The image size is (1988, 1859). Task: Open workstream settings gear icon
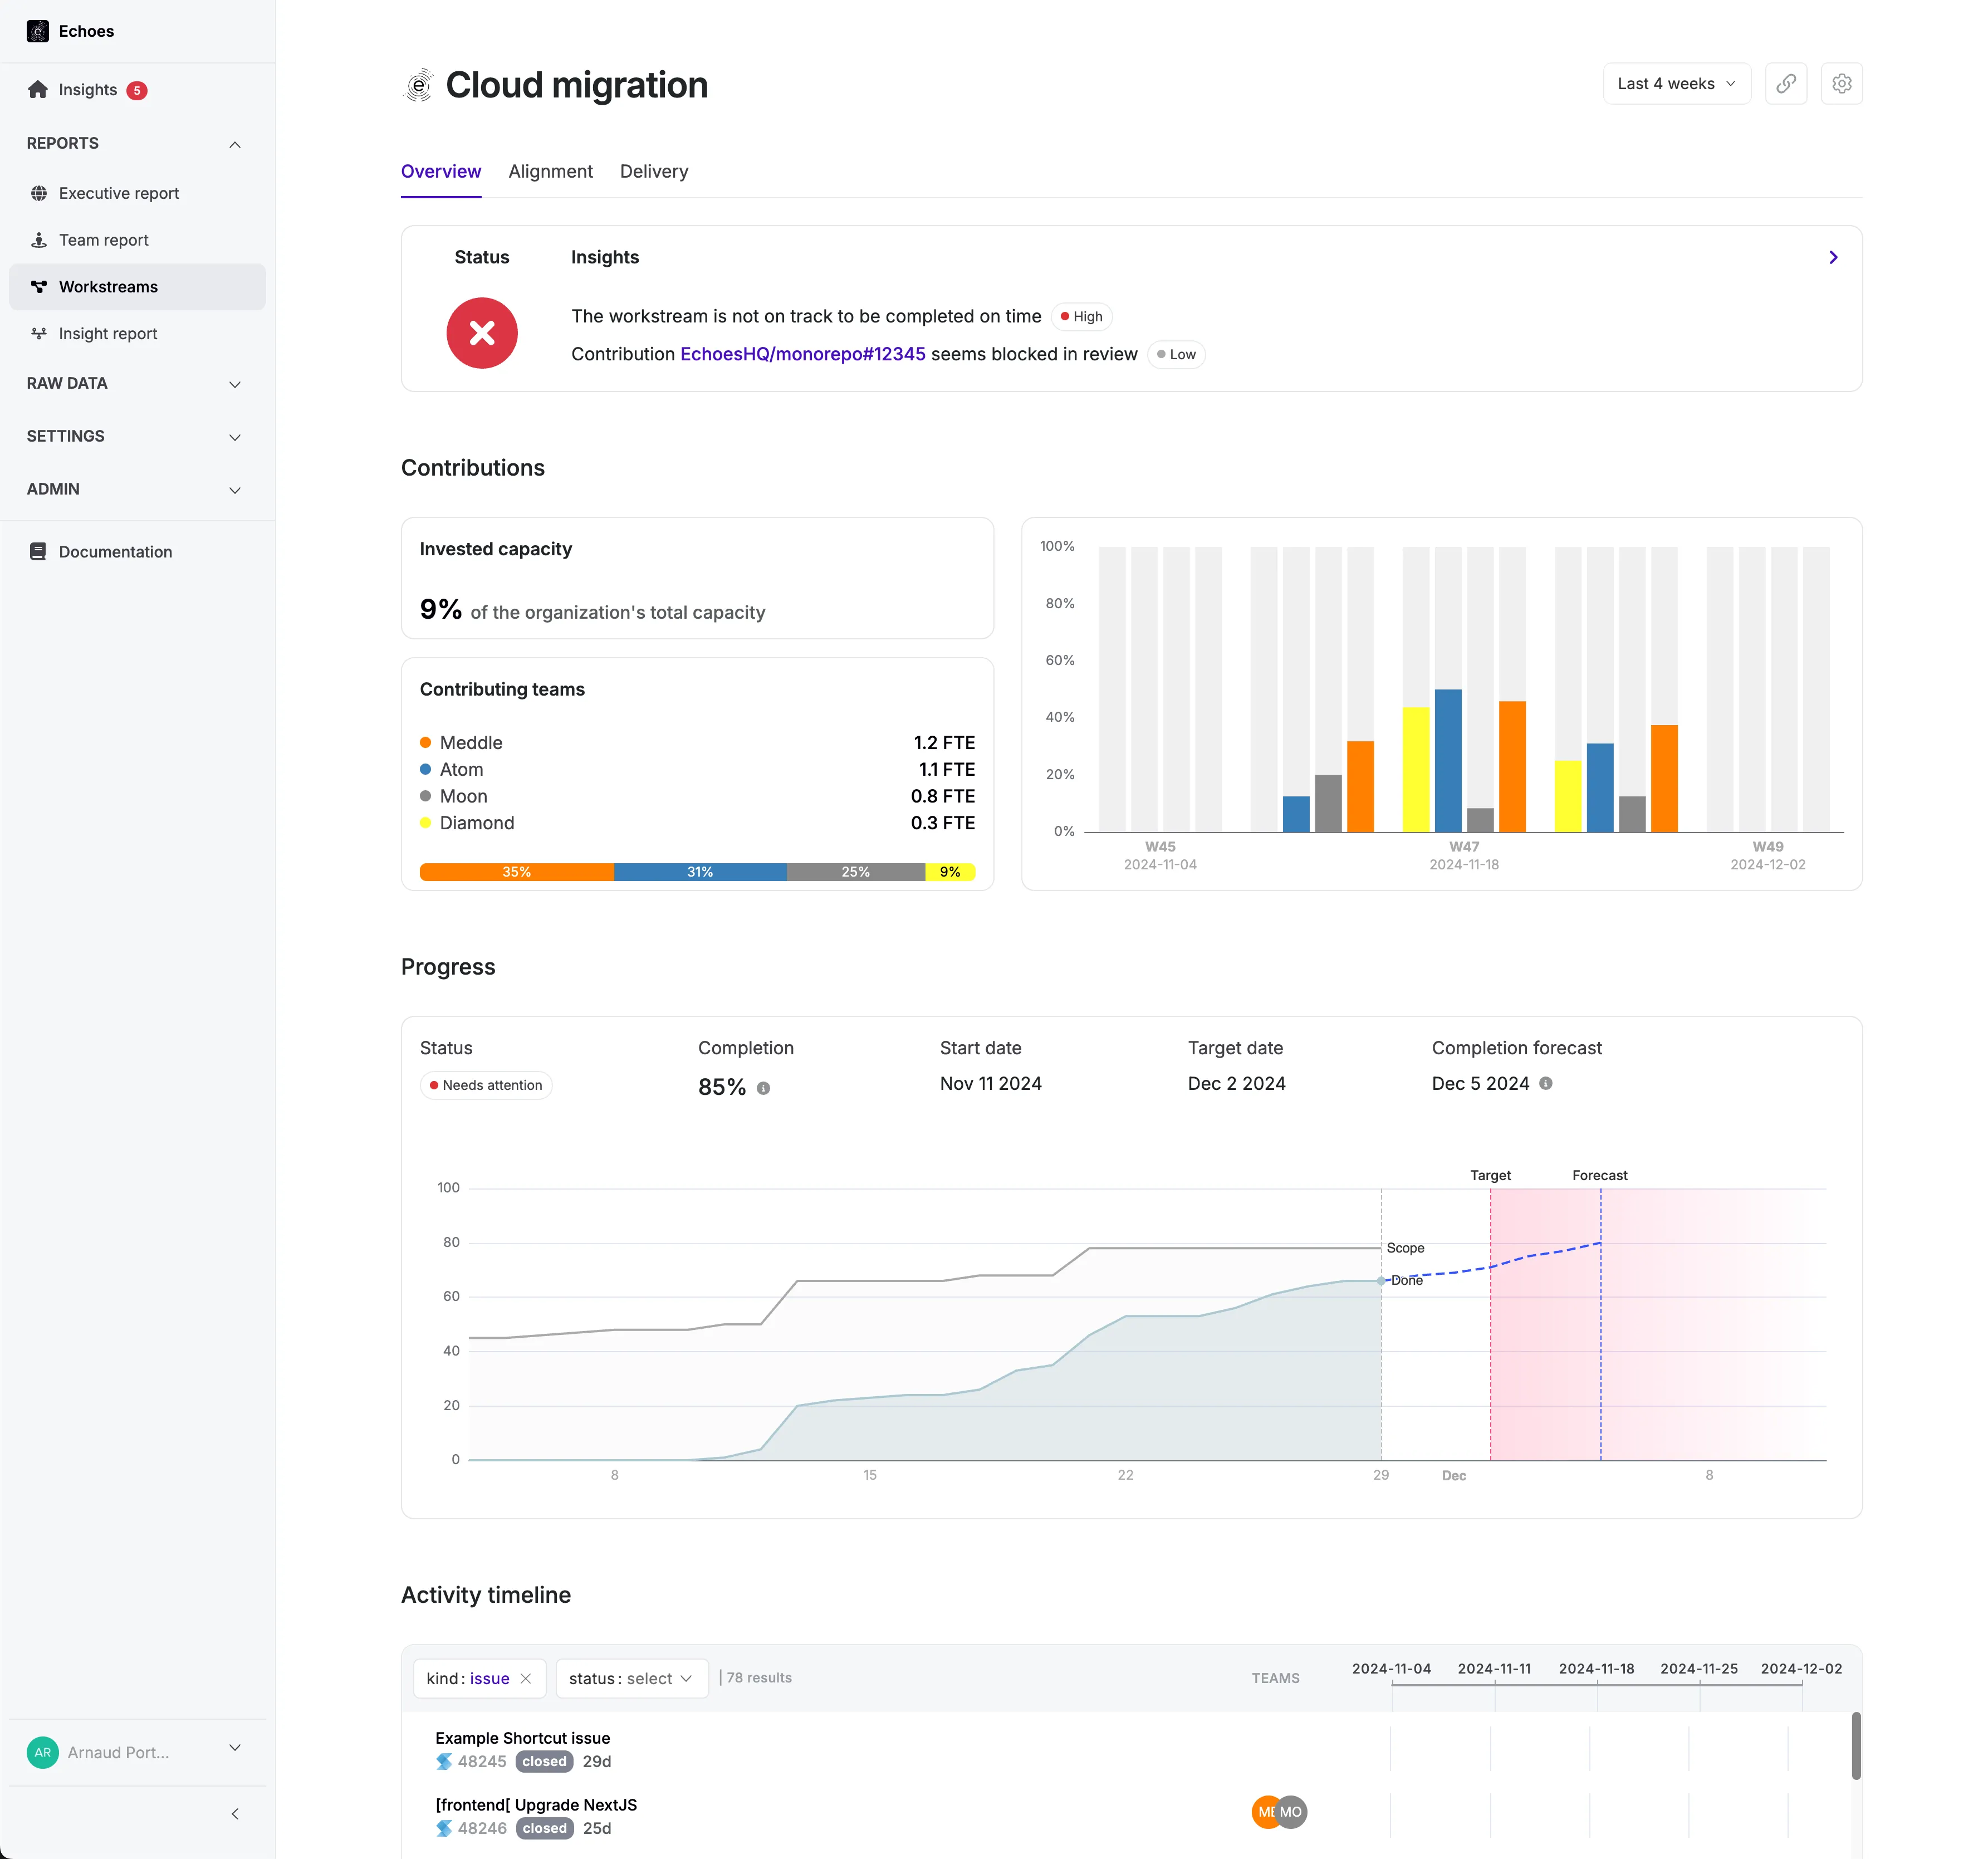point(1841,84)
